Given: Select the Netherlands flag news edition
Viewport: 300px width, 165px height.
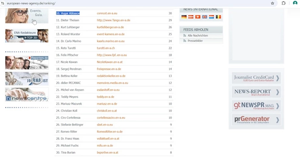Looking at the screenshot, I should (x=211, y=17).
